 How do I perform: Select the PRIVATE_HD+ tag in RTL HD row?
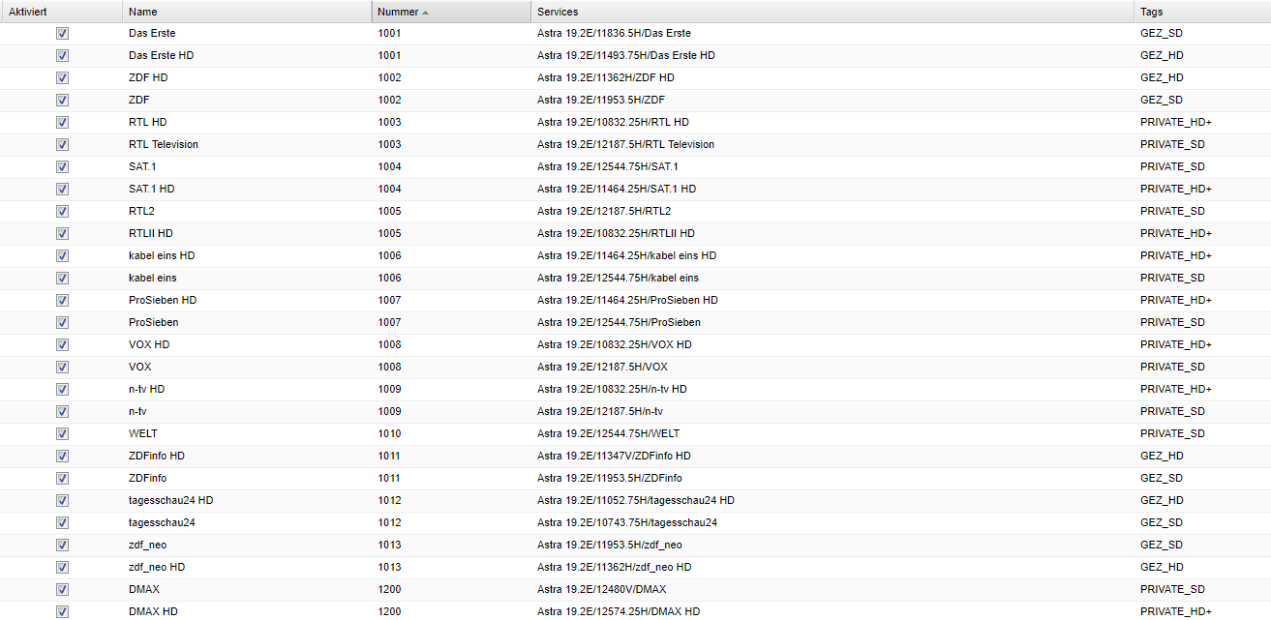(x=1176, y=122)
